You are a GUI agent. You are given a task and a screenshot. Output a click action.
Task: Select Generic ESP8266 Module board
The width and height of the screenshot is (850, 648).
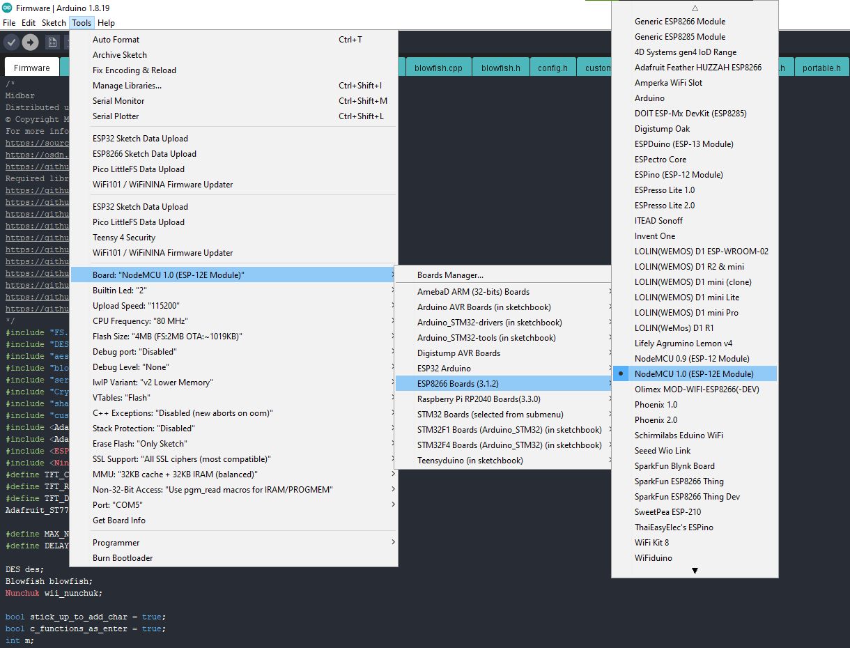(x=695, y=22)
